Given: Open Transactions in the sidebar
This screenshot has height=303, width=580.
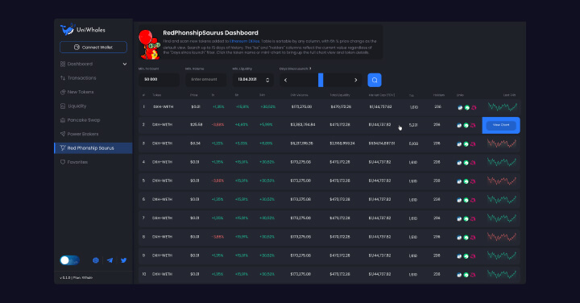Looking at the screenshot, I should [x=81, y=78].
